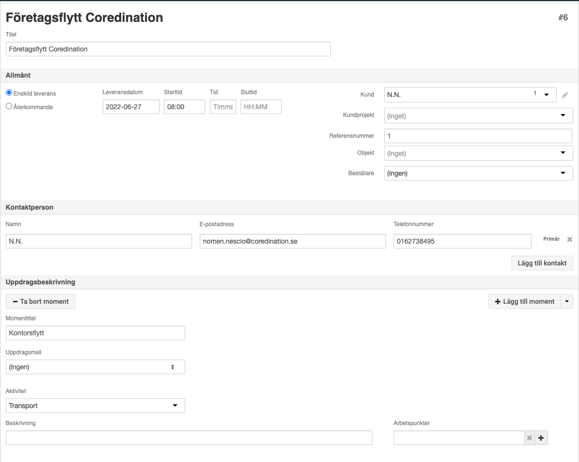Click the #6 order number text

click(x=563, y=17)
